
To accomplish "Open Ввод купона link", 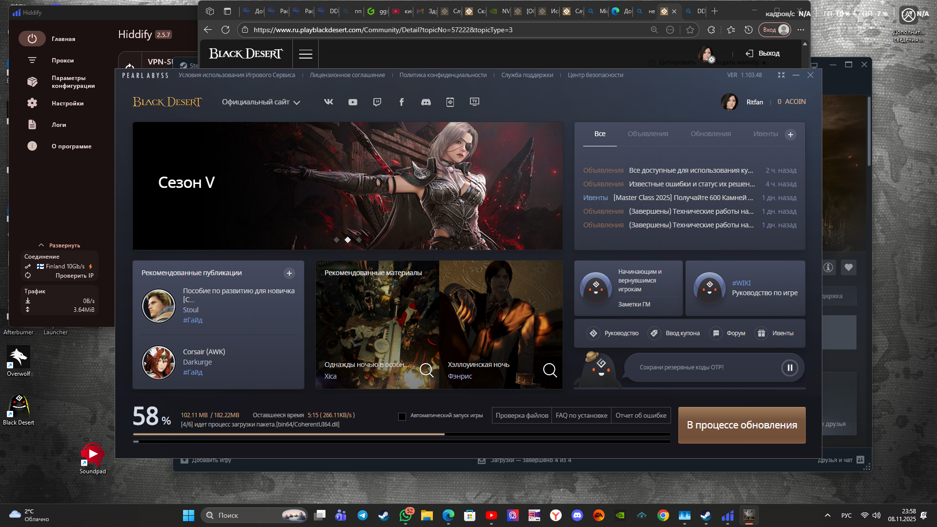I will click(682, 333).
